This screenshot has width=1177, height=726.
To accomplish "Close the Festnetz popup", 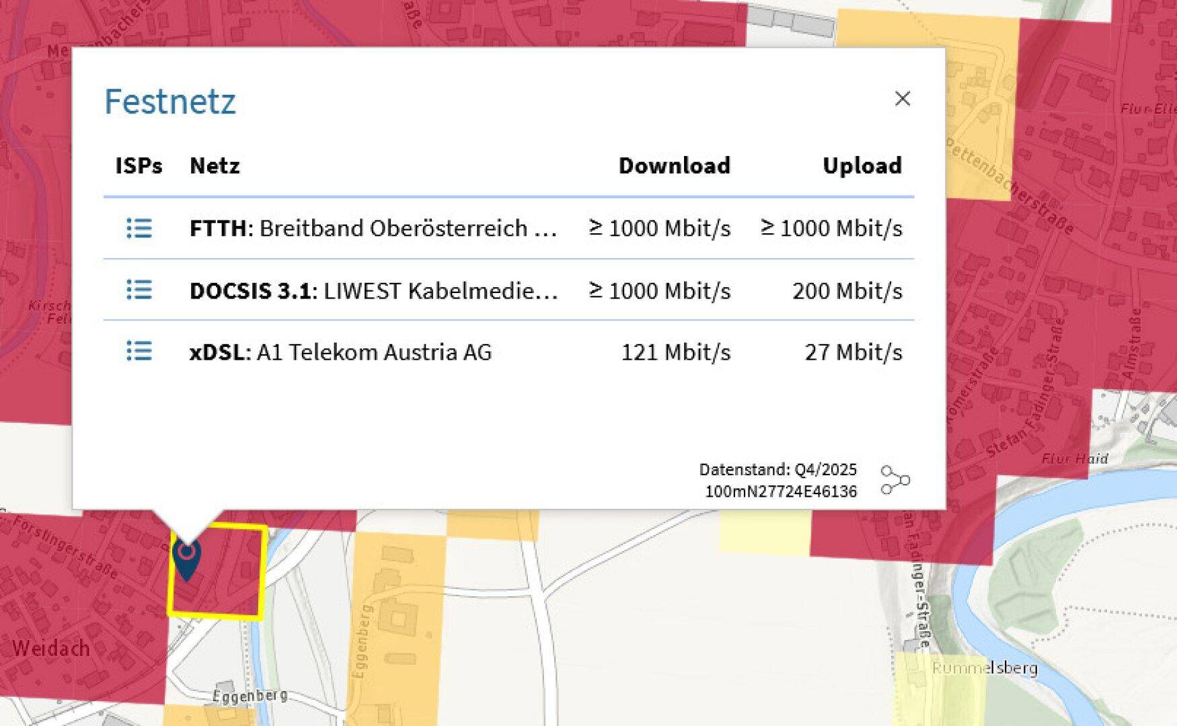I will click(903, 99).
